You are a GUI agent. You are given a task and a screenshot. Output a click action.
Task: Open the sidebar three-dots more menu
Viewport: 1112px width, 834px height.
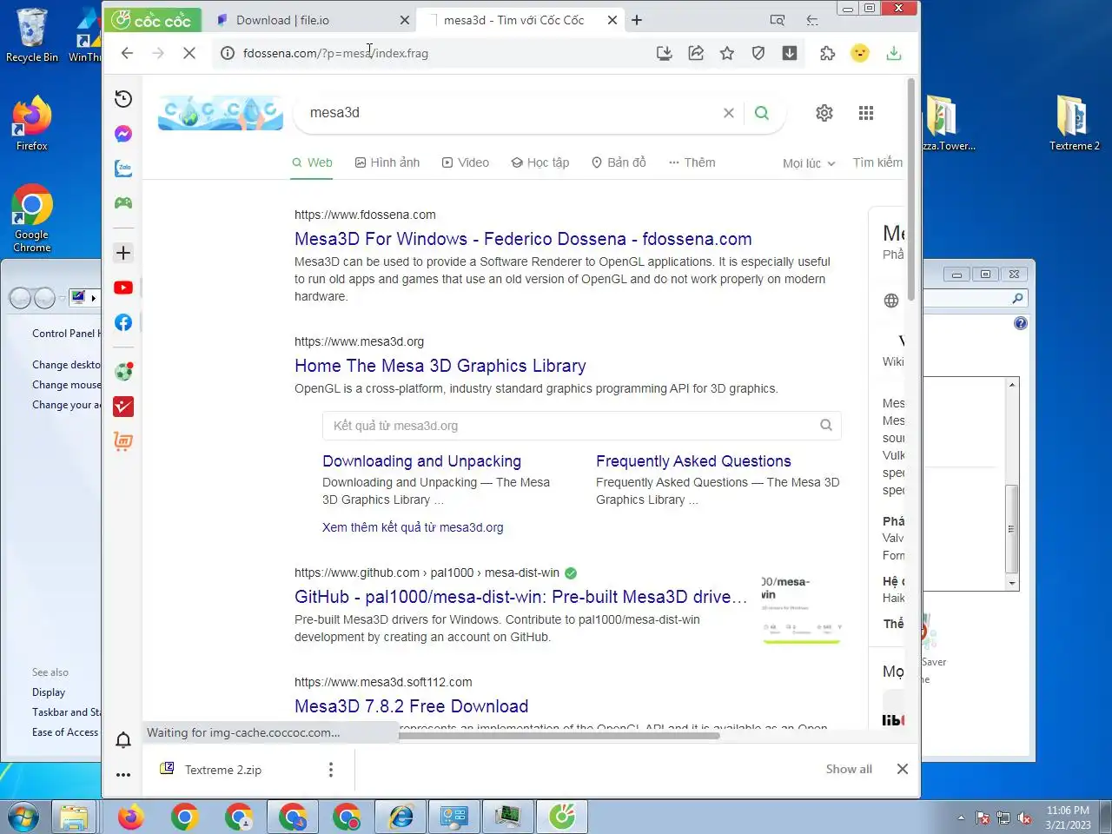(123, 775)
